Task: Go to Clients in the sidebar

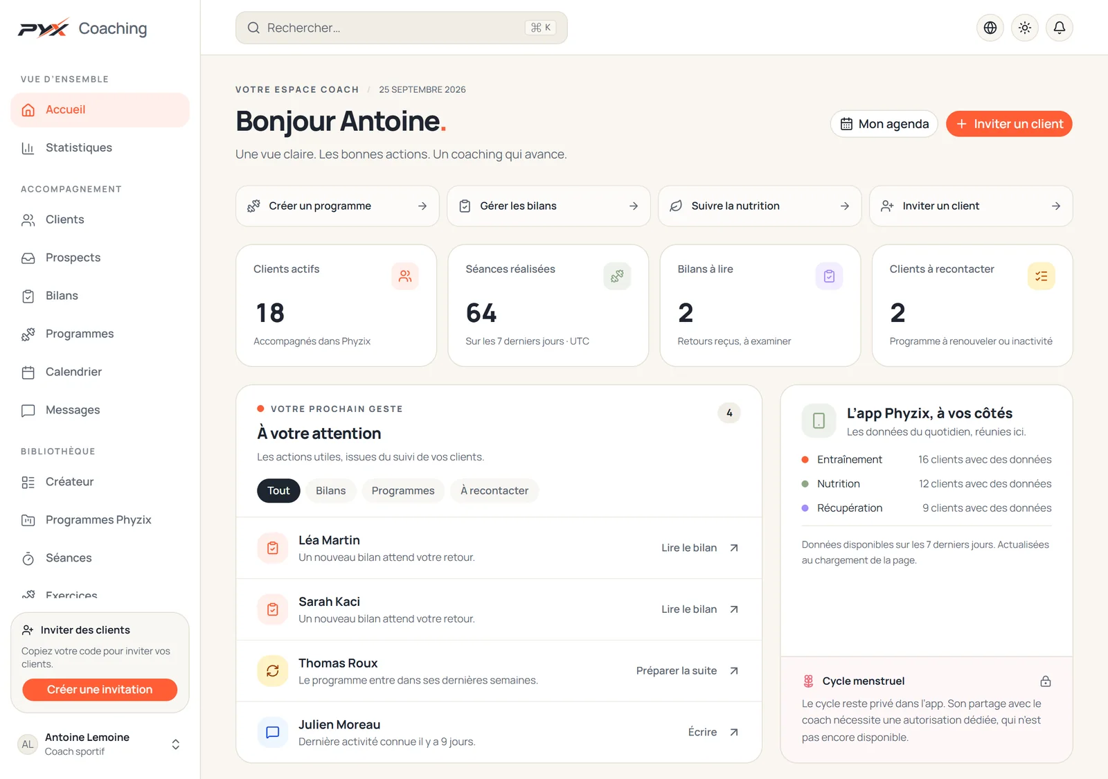Action: 100,220
